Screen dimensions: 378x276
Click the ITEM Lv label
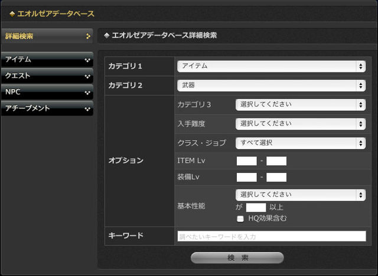pos(191,161)
